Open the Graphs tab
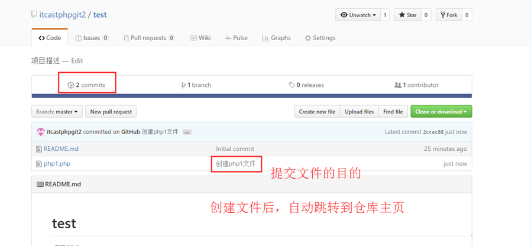This screenshot has height=246, width=531. (276, 38)
